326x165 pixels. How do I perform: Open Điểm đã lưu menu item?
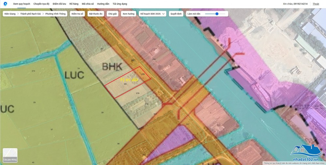tap(59, 4)
